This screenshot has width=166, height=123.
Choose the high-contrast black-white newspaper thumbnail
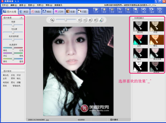point(140,67)
